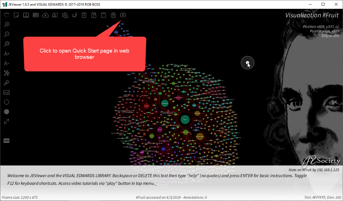
Task: Click the typewriter icon
Action: tap(113, 15)
